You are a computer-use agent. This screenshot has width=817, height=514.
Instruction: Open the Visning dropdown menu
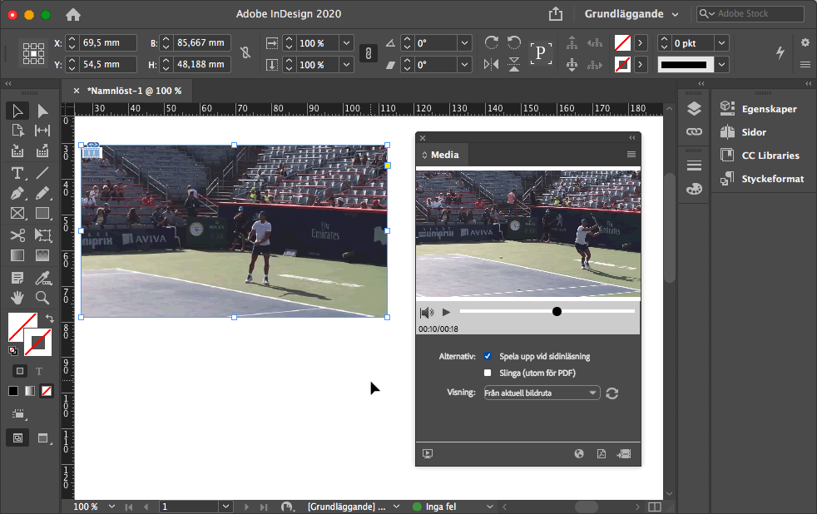542,393
